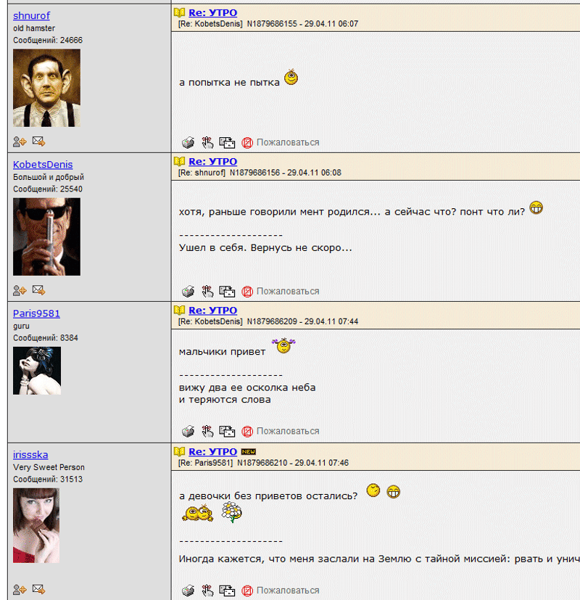The height and width of the screenshot is (600, 580).
Task: Open irissska profile link
Action: tap(30, 455)
